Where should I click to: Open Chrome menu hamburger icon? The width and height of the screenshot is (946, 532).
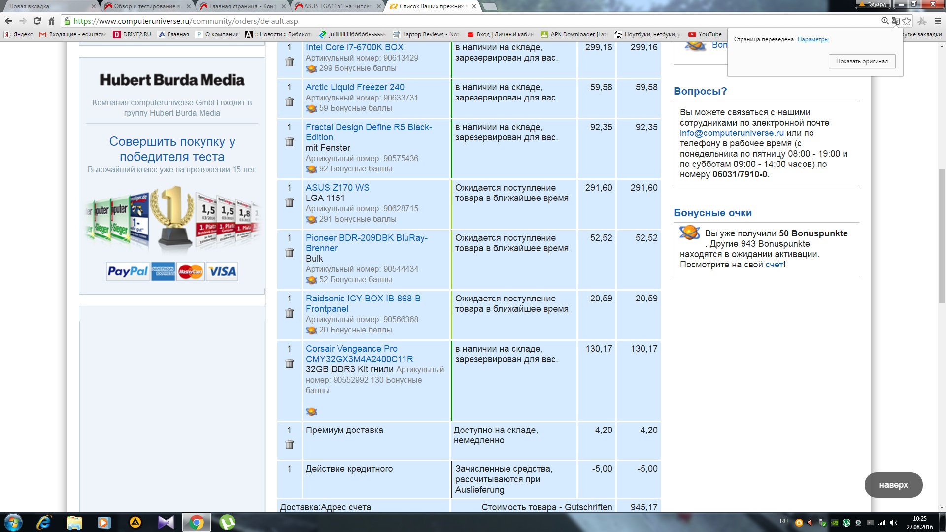938,21
